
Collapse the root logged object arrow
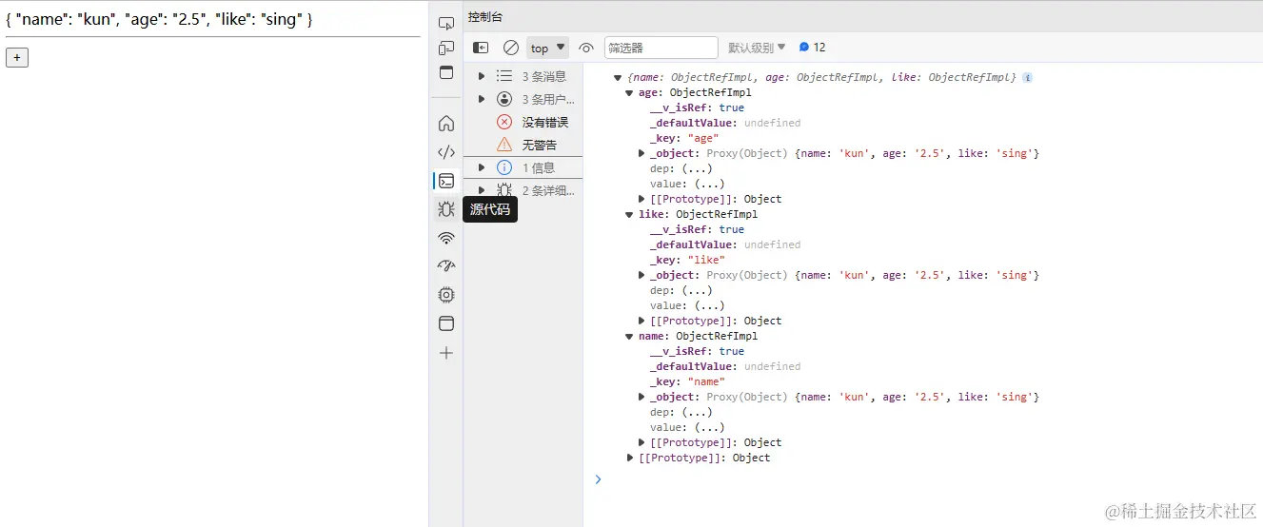(x=619, y=77)
